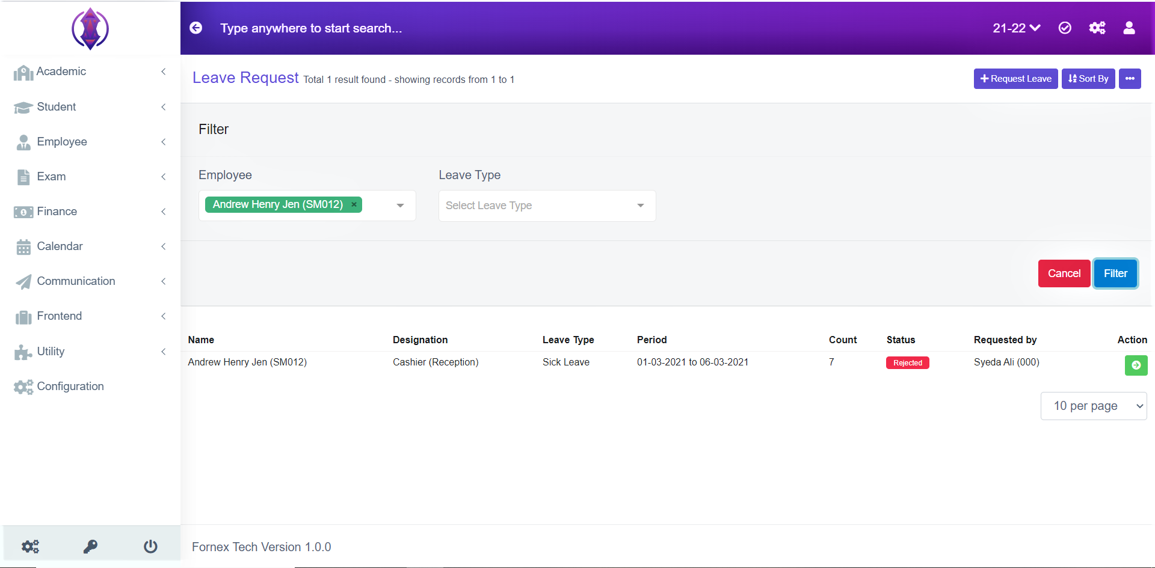Open the 21-22 session dropdown
The width and height of the screenshot is (1155, 568).
[x=1016, y=28]
